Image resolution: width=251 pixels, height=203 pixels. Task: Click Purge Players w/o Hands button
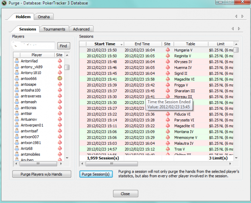point(42,174)
